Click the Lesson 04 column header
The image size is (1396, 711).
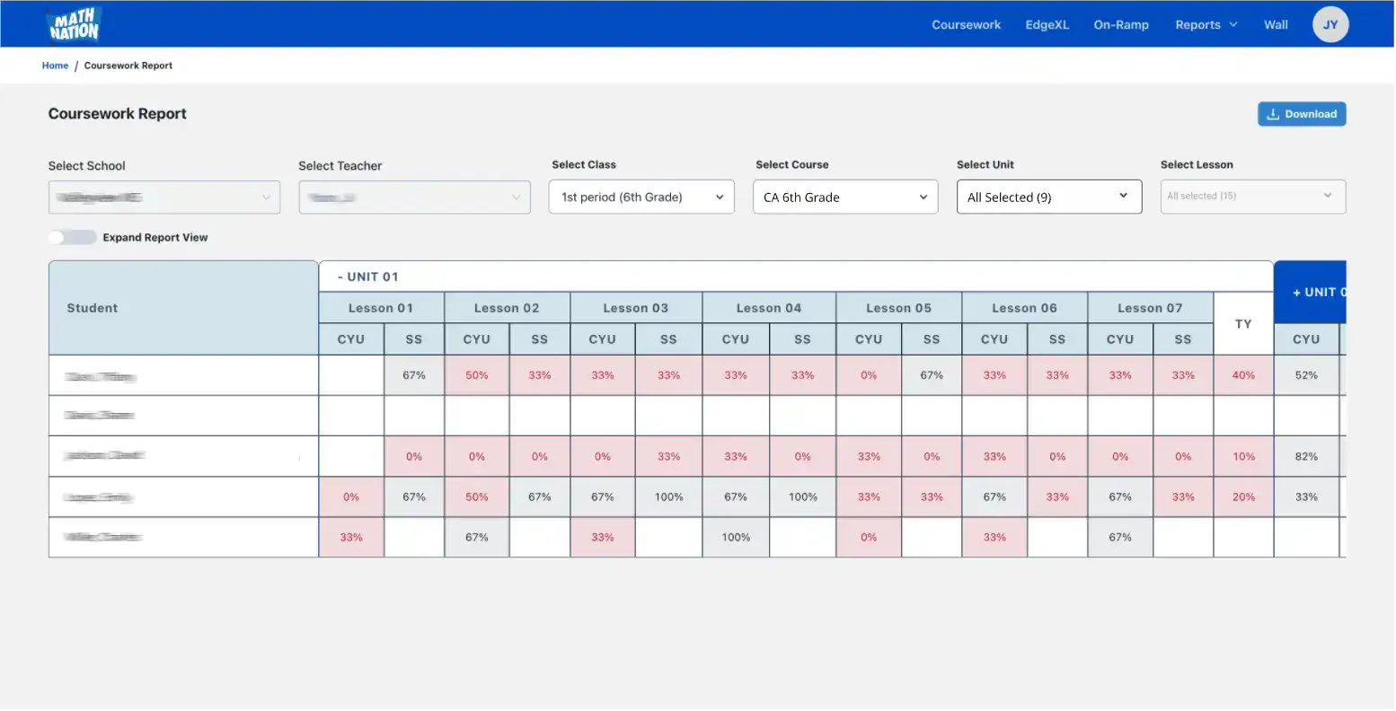[768, 308]
